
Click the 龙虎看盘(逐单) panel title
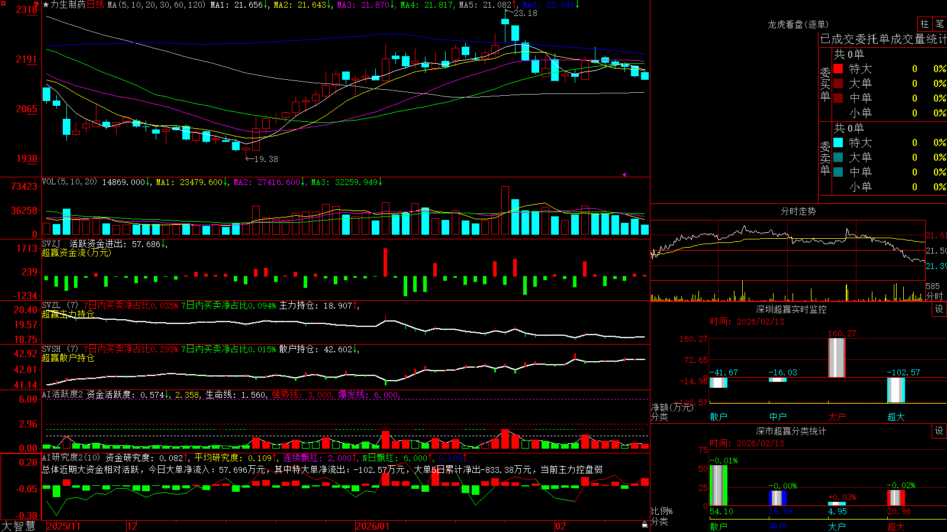coord(798,24)
